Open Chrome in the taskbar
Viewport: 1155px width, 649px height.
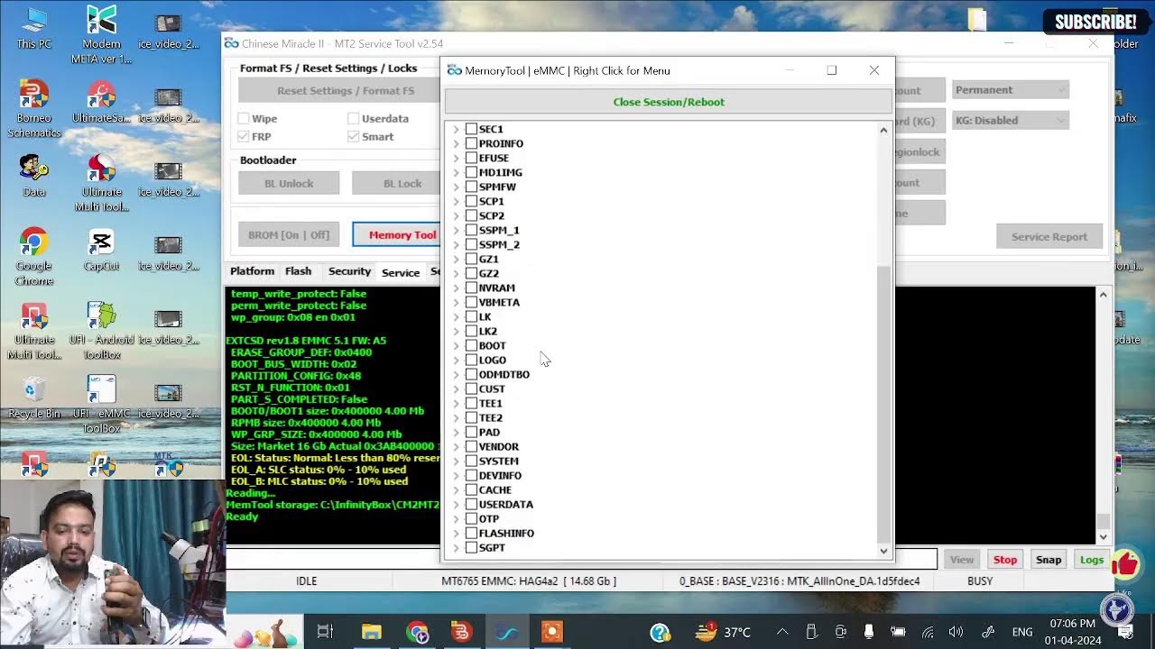(417, 632)
